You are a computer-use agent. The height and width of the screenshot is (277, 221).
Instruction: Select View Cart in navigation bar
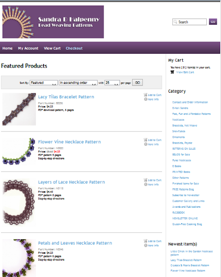(x=52, y=48)
